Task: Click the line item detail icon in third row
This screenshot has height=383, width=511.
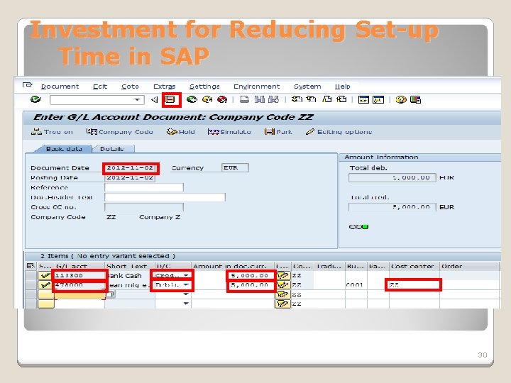Action: (282, 294)
